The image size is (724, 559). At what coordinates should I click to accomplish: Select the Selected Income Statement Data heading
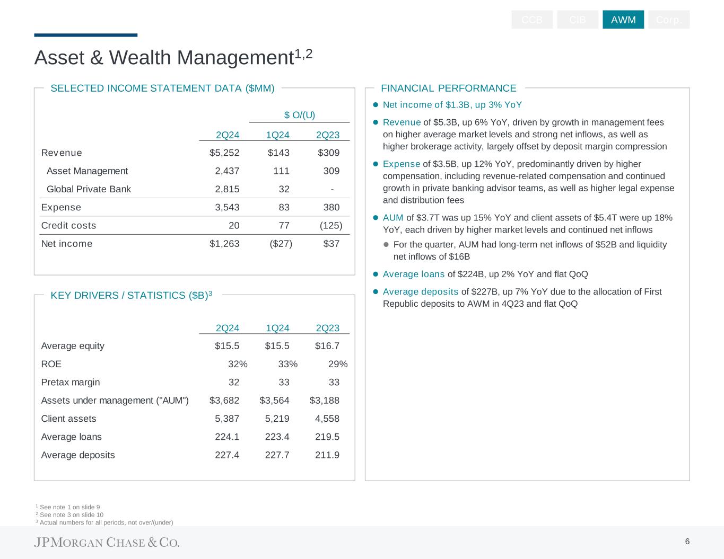tap(162, 88)
